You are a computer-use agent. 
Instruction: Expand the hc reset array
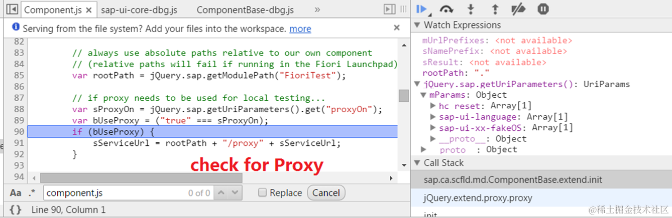(x=433, y=106)
